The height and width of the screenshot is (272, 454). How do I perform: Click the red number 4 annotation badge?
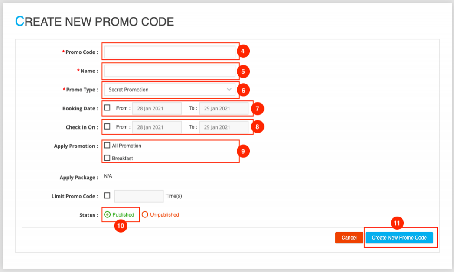point(243,52)
